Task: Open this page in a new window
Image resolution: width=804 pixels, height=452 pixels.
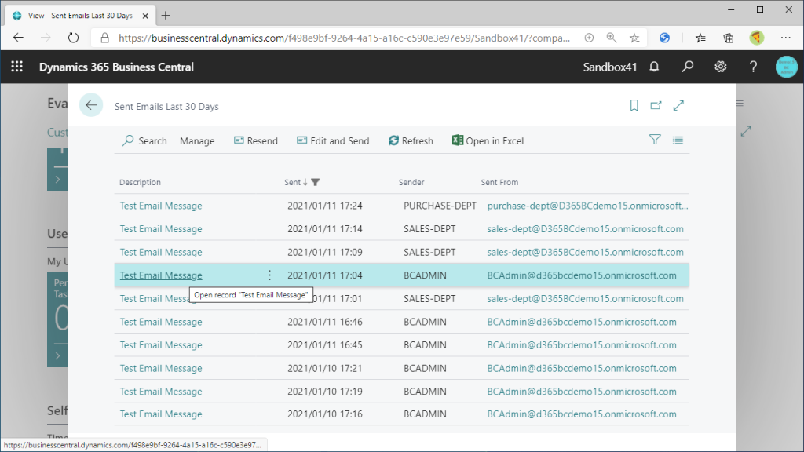Action: pos(656,106)
